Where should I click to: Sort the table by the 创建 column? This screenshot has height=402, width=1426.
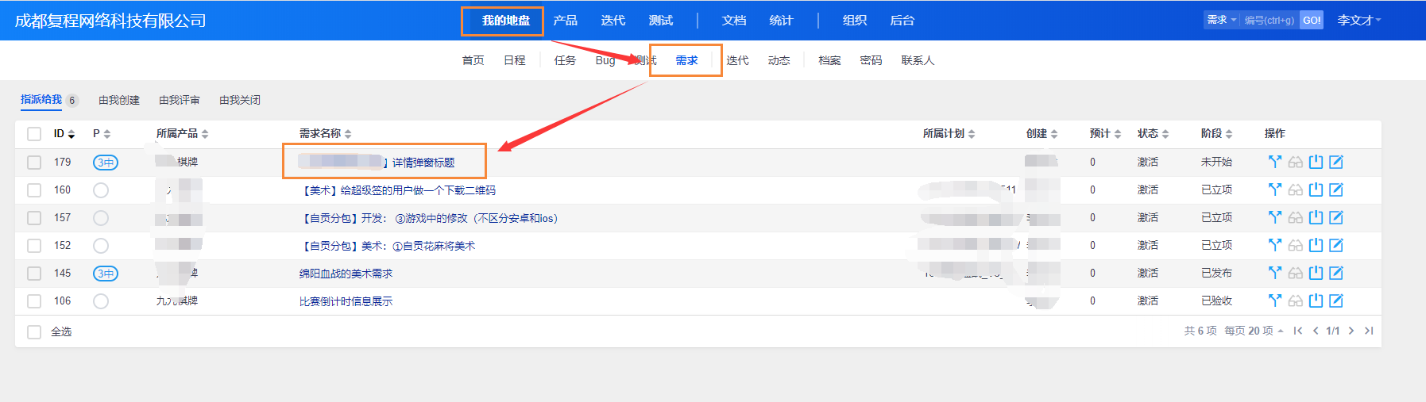pos(1041,133)
